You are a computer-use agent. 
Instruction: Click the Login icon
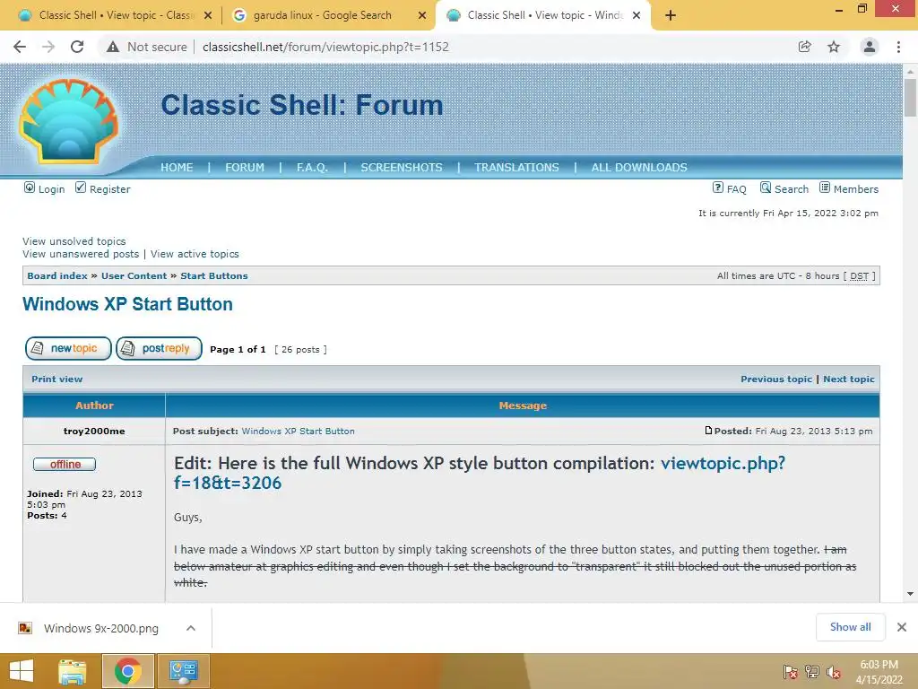point(30,188)
